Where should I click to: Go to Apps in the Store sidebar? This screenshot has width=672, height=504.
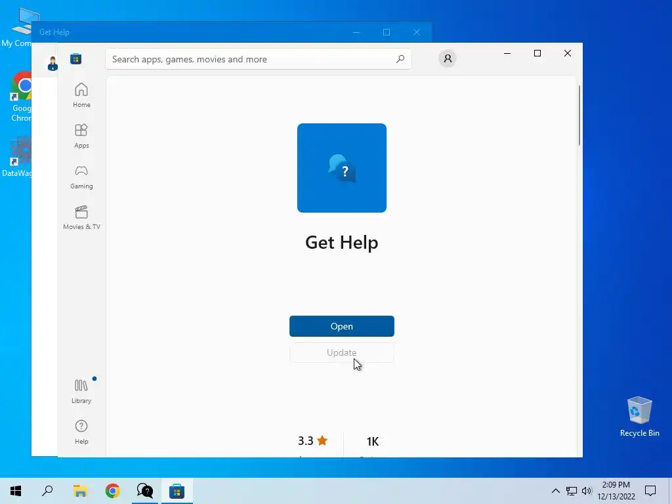coord(81,136)
